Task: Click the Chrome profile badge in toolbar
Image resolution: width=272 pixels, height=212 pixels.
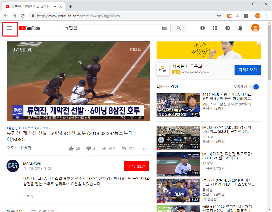Action: (258, 16)
